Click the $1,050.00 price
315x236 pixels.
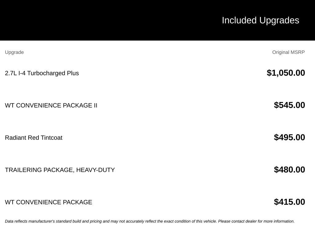pyautogui.click(x=286, y=73)
